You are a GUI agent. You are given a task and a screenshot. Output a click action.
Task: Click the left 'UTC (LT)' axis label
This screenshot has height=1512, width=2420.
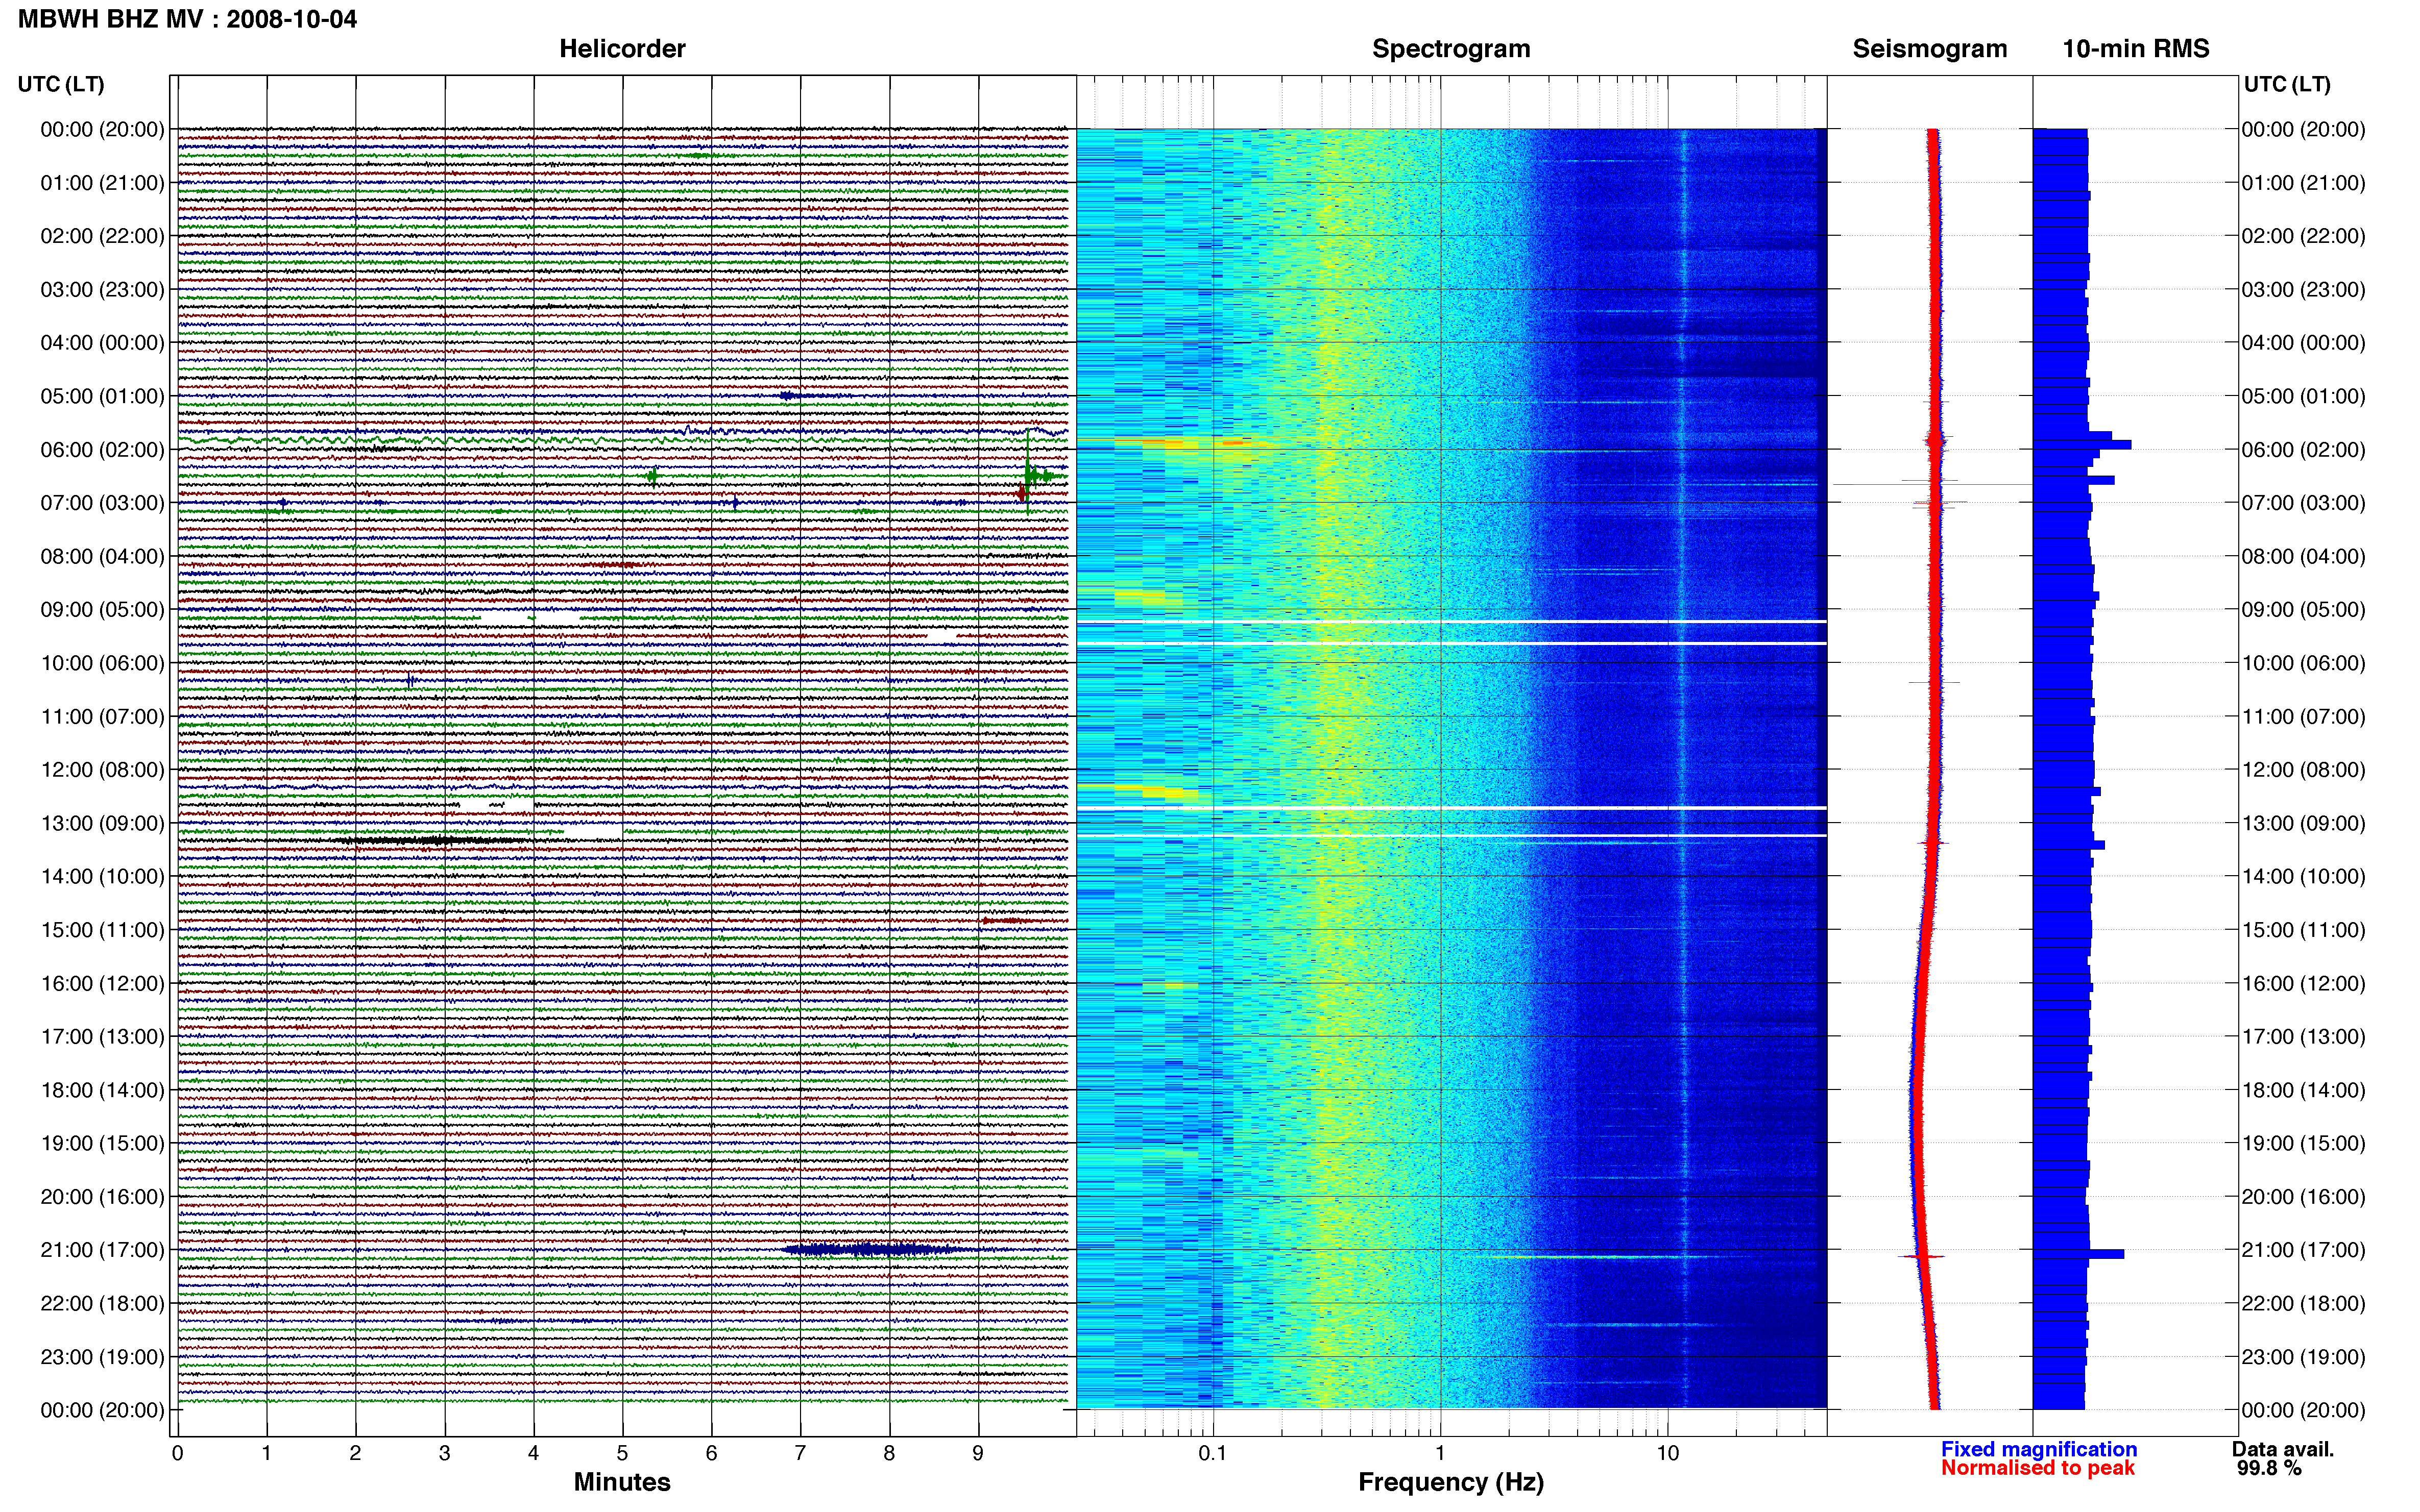(61, 84)
